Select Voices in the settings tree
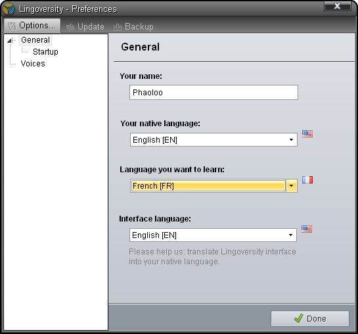The height and width of the screenshot is (334, 358). (x=33, y=64)
